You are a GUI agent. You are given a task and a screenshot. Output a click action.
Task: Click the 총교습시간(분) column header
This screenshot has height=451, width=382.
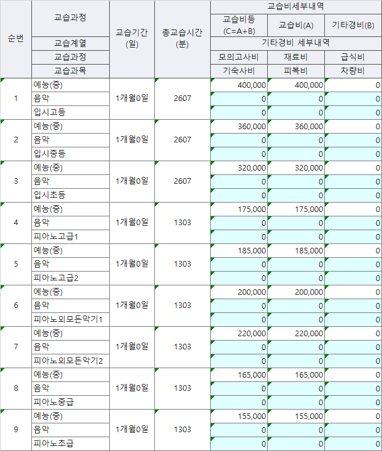point(183,39)
